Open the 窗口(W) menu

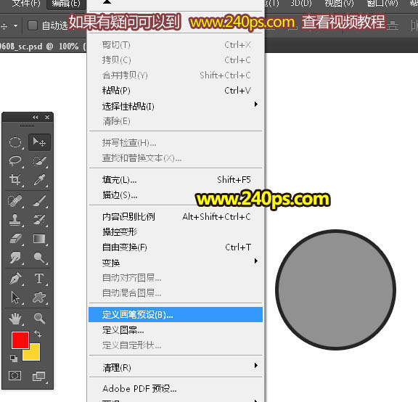click(382, 3)
